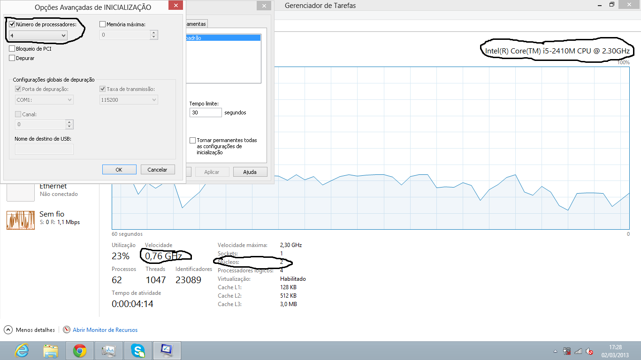The height and width of the screenshot is (360, 641).
Task: Click the Abrir Monitor de Recursos link
Action: click(105, 330)
